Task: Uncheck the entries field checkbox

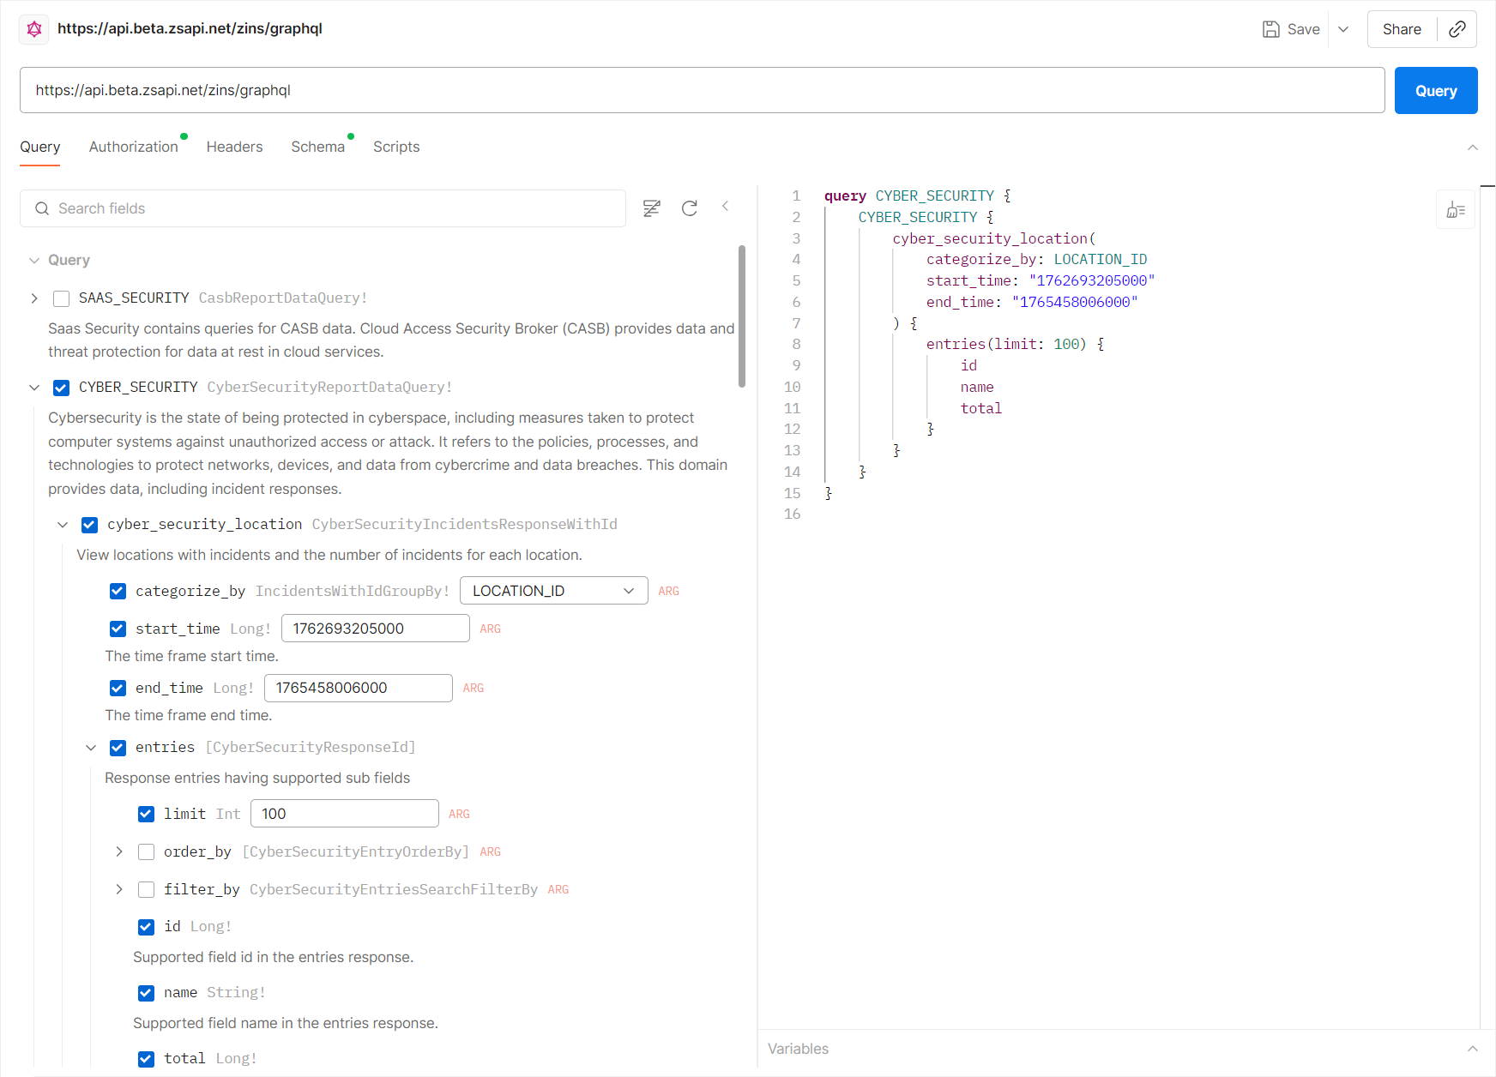Action: [x=118, y=748]
